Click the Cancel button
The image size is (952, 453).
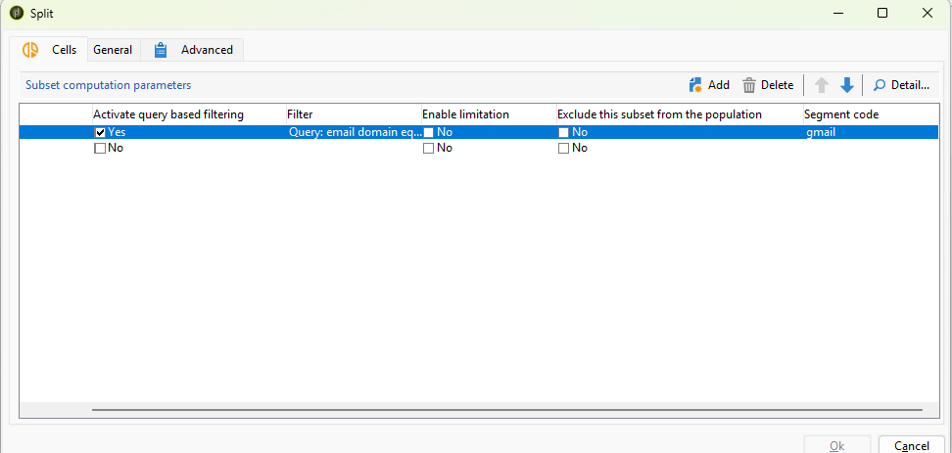[x=911, y=446]
